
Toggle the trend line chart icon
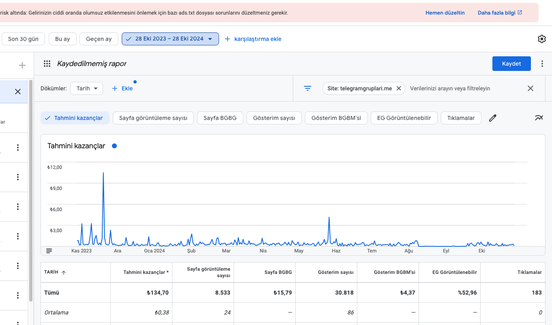pos(539,118)
